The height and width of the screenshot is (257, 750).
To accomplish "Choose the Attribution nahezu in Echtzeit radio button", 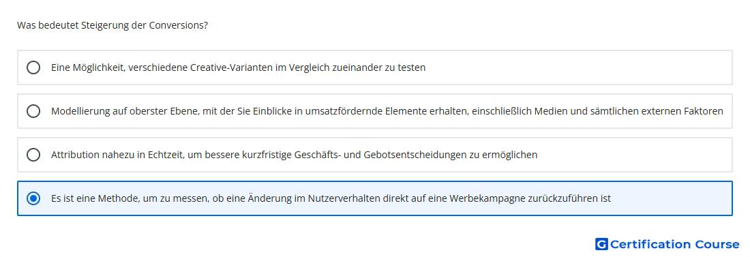I will (33, 155).
